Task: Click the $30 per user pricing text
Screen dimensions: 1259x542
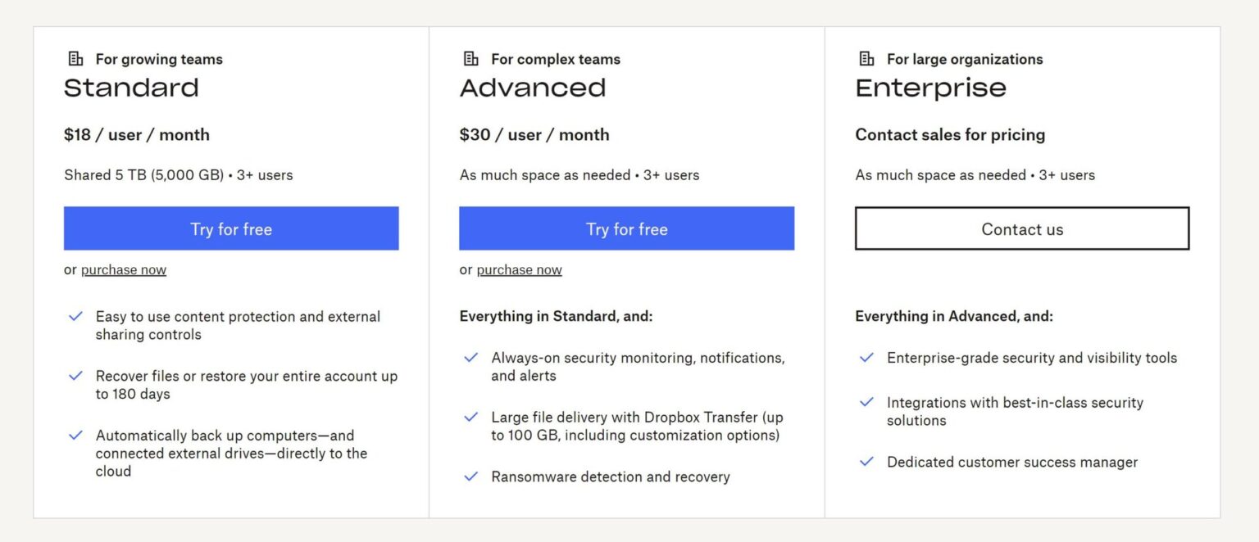Action: pyautogui.click(x=534, y=134)
